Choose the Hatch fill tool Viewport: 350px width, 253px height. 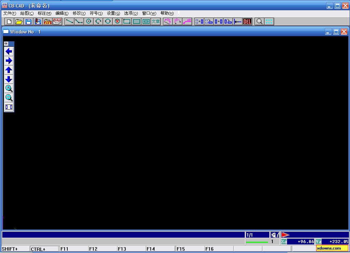136,22
